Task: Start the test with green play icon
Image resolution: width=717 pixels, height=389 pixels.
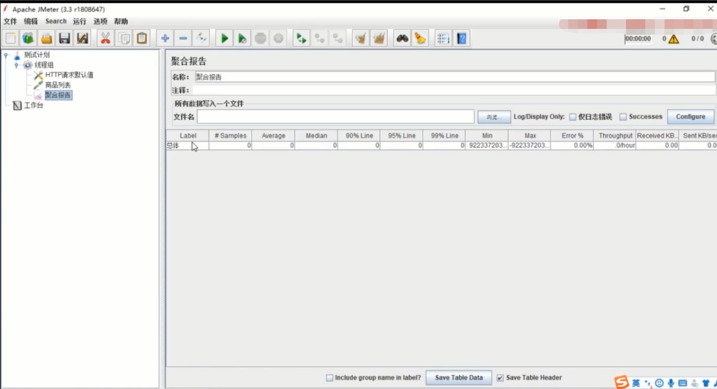Action: pyautogui.click(x=224, y=39)
